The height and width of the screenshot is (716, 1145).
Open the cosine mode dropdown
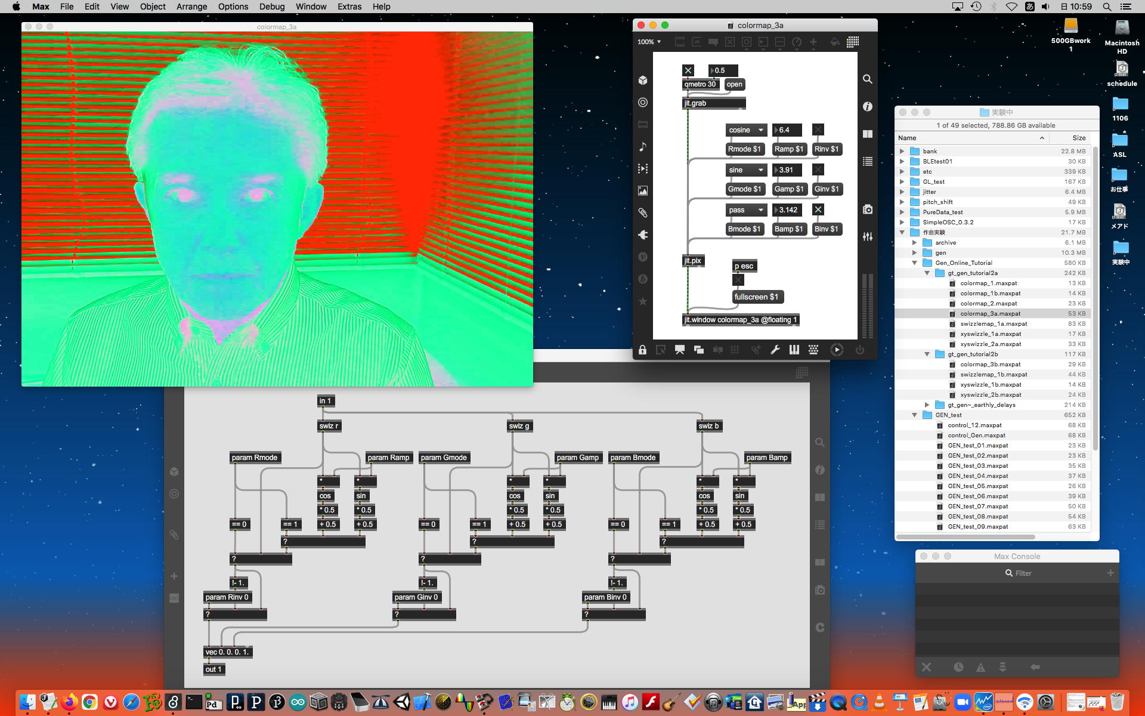[x=745, y=130]
